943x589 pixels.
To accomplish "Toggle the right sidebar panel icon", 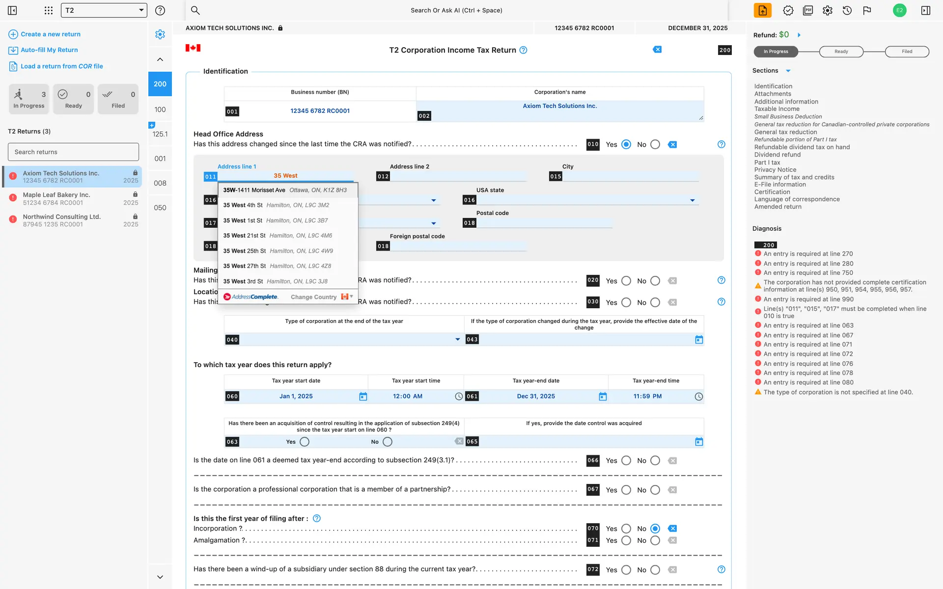I will pos(926,10).
